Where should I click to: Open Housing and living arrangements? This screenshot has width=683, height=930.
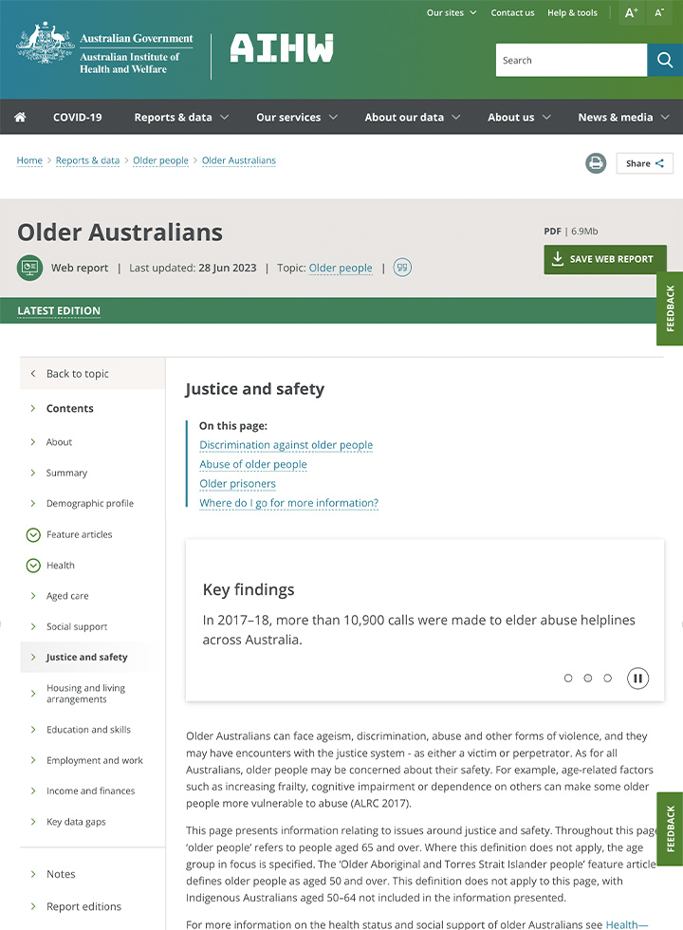coord(86,694)
